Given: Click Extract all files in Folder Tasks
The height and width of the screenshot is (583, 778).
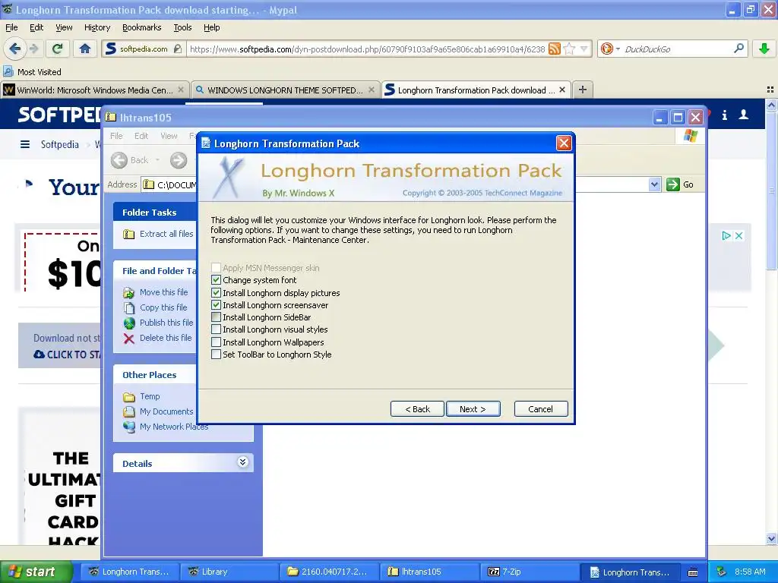Looking at the screenshot, I should coord(166,234).
